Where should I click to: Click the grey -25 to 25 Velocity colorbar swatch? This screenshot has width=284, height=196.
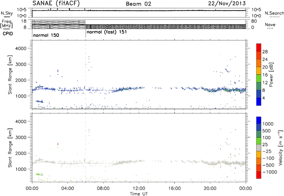coord(259,148)
